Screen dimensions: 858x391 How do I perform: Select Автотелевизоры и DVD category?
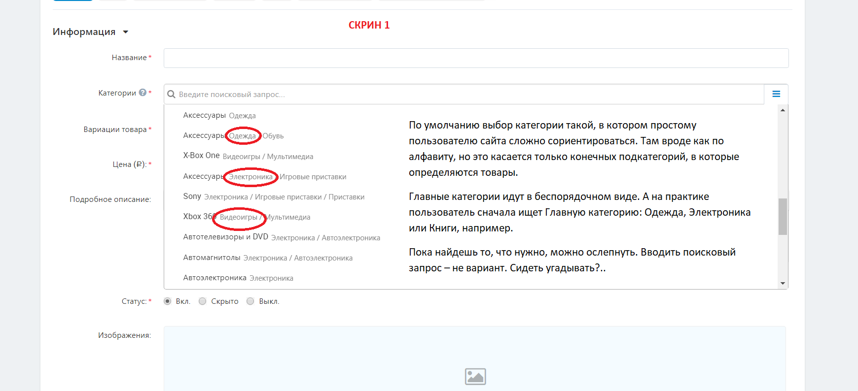pos(282,237)
